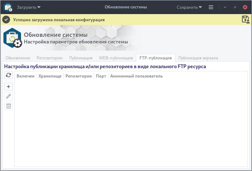
Task: Click the subtitle Настройка параметров обновления системы
Action: tap(76, 42)
